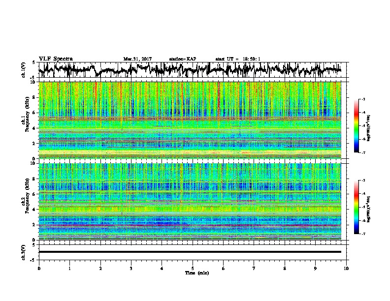This screenshot has width=390, height=301.
Task: Click the "5" time axis tick label
Action: coord(193,269)
